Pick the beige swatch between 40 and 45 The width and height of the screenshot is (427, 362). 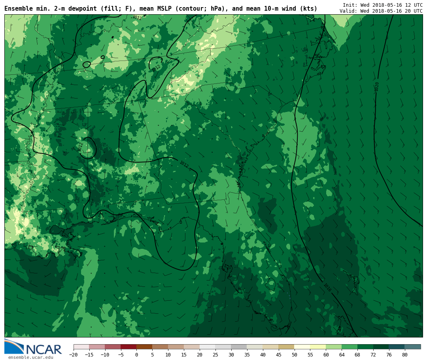pyautogui.click(x=271, y=347)
